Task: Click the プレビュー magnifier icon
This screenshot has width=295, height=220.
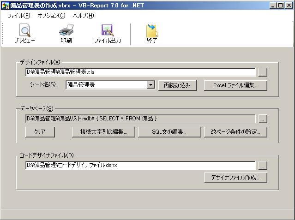Action: pos(24,30)
